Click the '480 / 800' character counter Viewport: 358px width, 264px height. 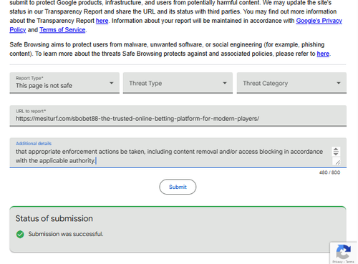[329, 172]
